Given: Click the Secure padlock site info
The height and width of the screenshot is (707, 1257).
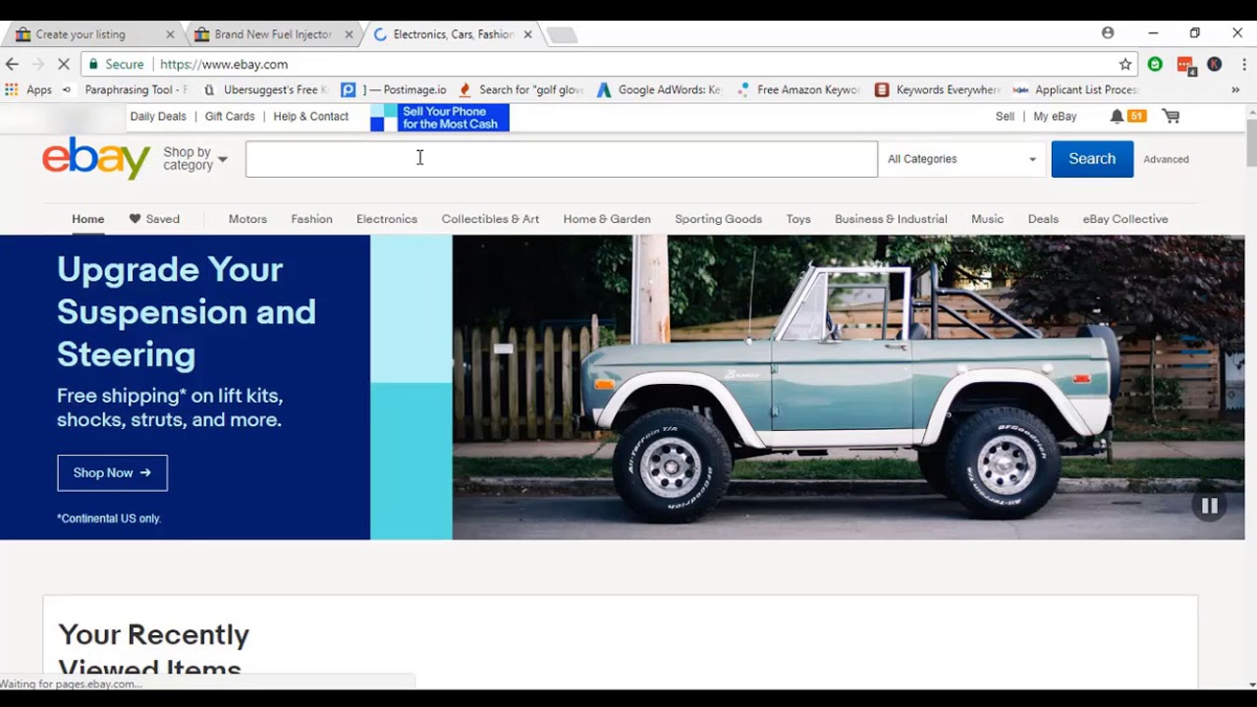Looking at the screenshot, I should coord(118,64).
